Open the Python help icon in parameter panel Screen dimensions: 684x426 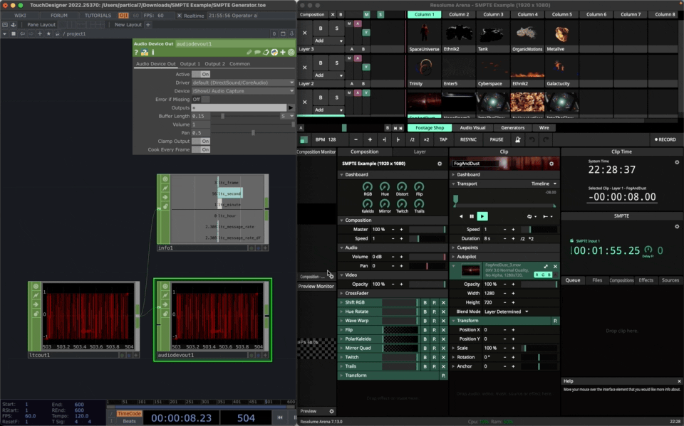[145, 52]
